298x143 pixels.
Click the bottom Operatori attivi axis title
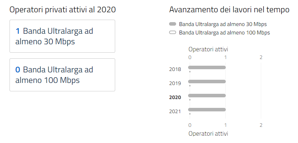(208, 134)
